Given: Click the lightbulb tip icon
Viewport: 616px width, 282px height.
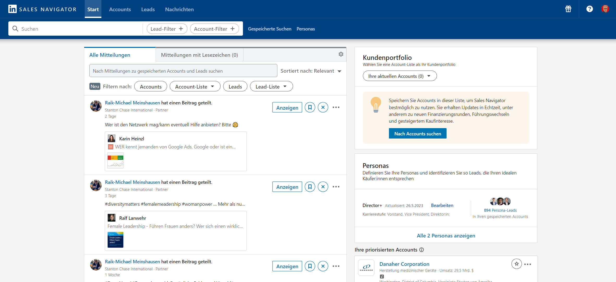Looking at the screenshot, I should (376, 105).
